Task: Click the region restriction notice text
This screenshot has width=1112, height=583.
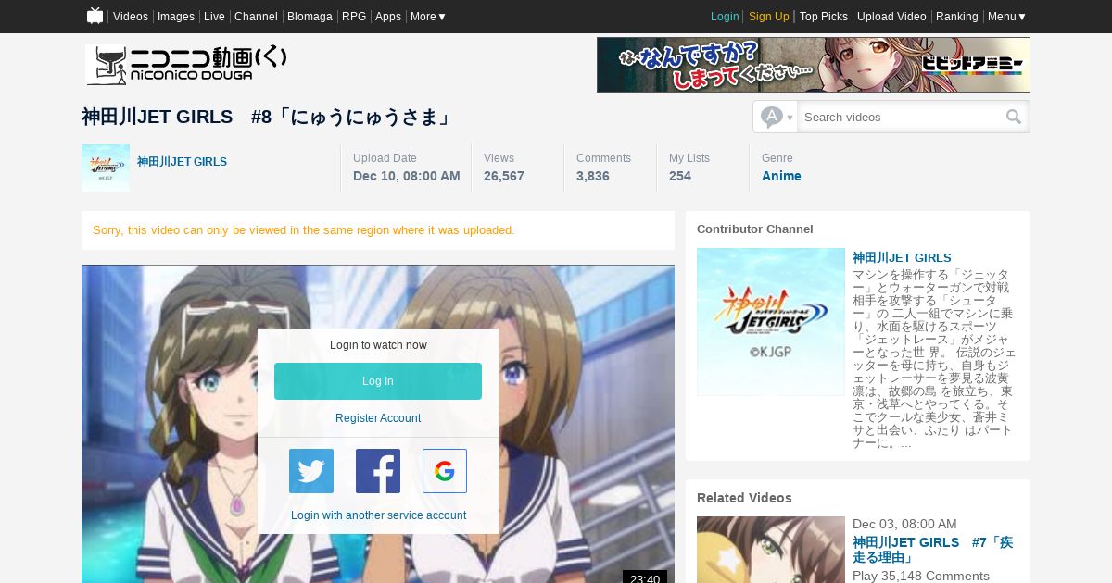Action: pyautogui.click(x=304, y=229)
